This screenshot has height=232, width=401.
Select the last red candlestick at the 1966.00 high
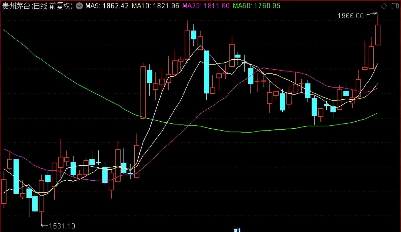378,35
